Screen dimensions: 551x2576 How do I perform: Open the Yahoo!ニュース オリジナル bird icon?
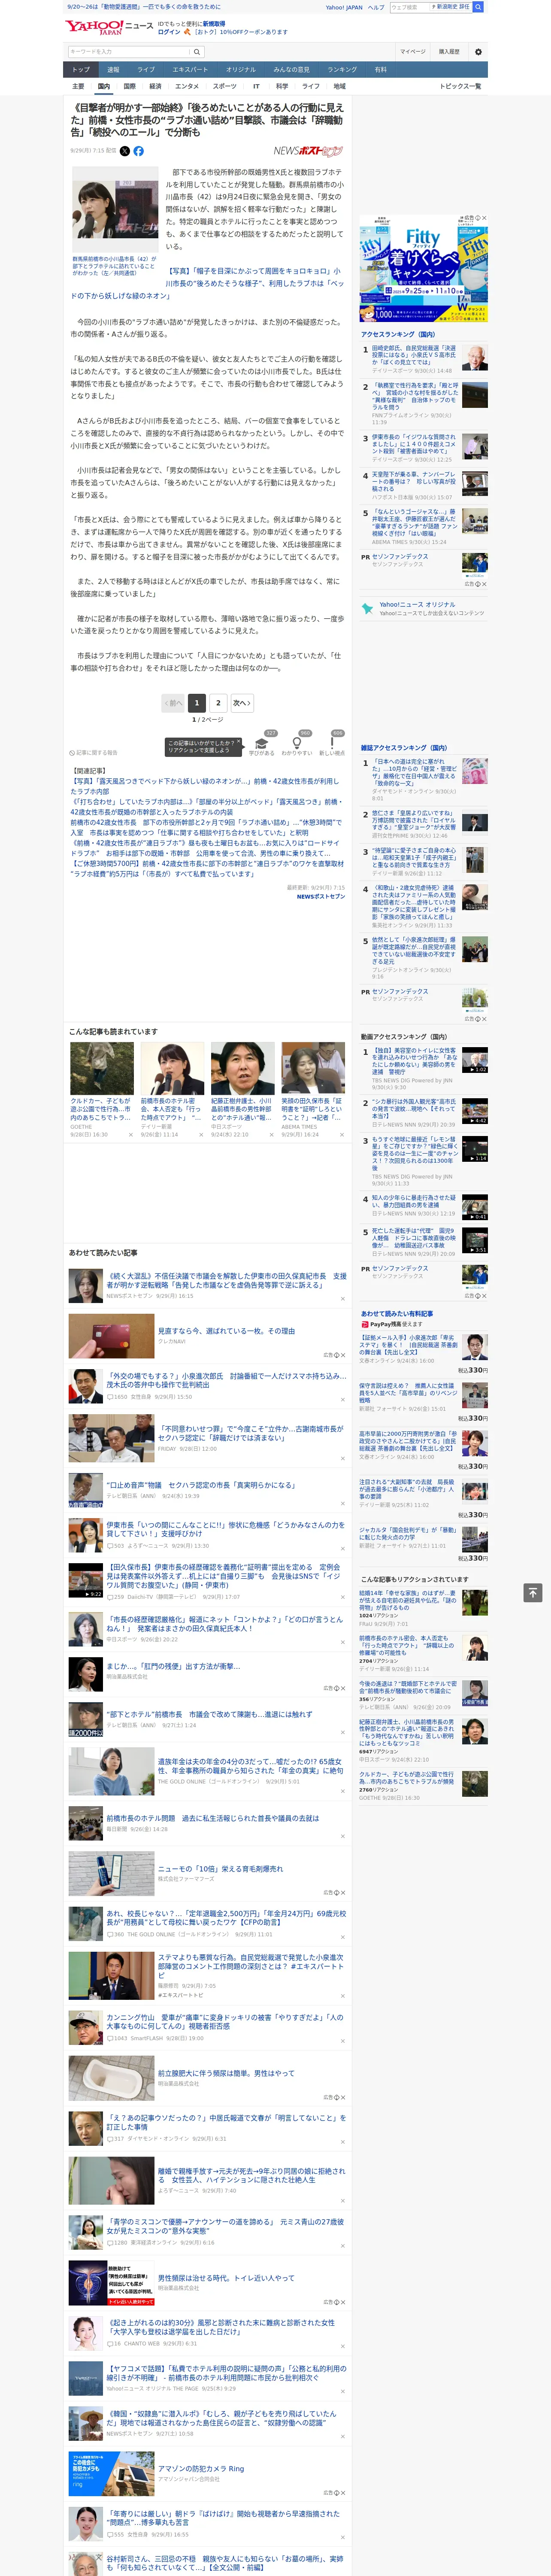[x=367, y=608]
